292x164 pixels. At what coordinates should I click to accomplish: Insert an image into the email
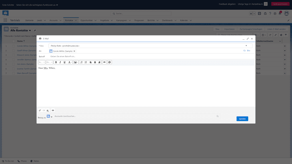click(x=75, y=62)
